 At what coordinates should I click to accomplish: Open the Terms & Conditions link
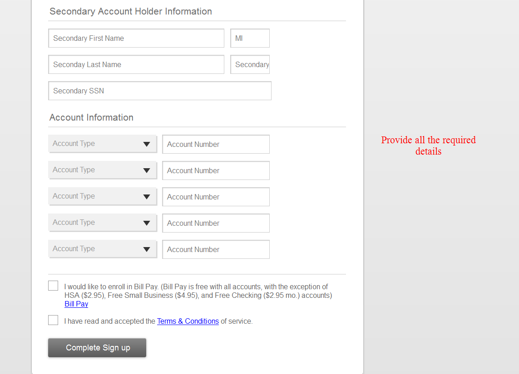188,321
